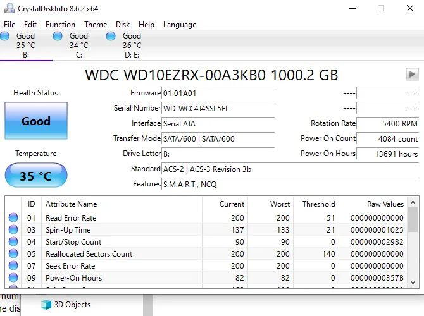424x316 pixels.
Task: Click status orb for Start/Stop Count row
Action: [13, 241]
